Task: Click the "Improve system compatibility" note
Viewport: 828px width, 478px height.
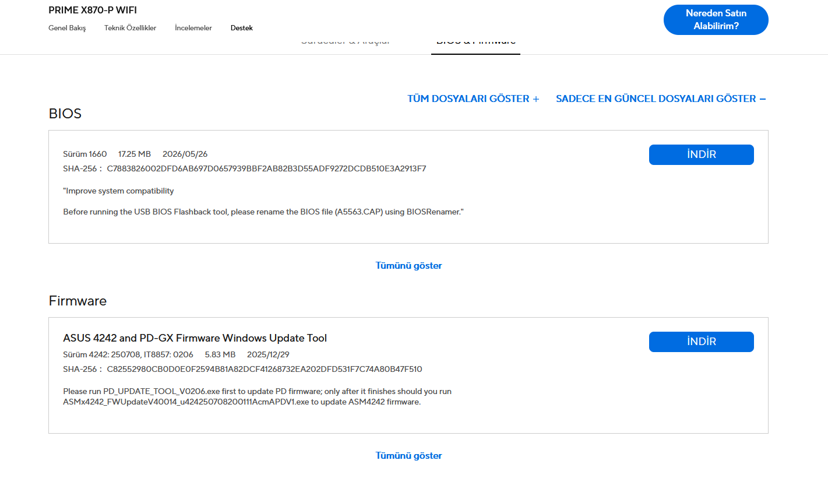Action: tap(118, 191)
